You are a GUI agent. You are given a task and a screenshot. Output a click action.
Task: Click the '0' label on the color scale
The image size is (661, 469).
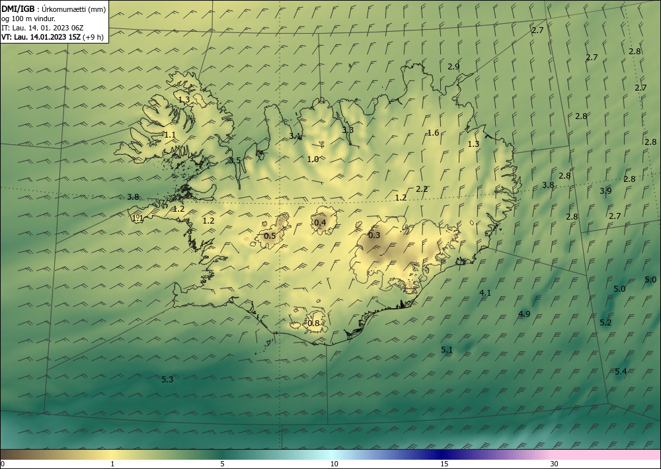3,464
